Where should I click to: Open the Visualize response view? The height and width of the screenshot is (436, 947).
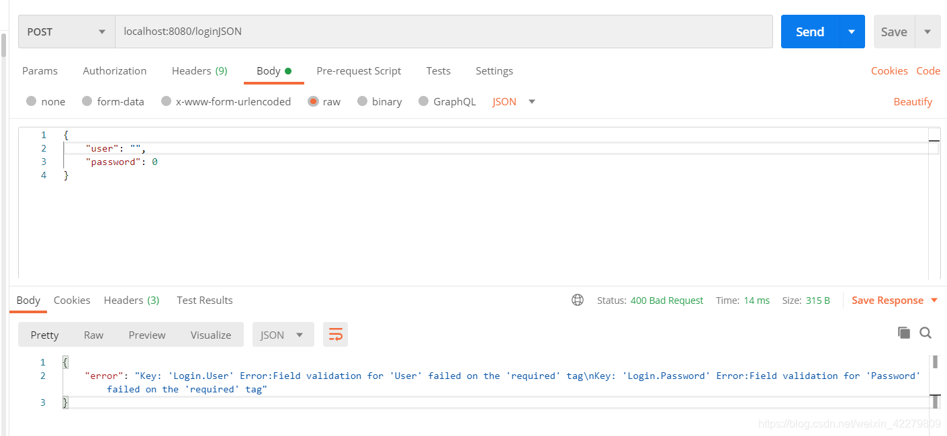click(x=211, y=335)
